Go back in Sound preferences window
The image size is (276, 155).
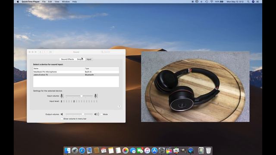click(40, 52)
